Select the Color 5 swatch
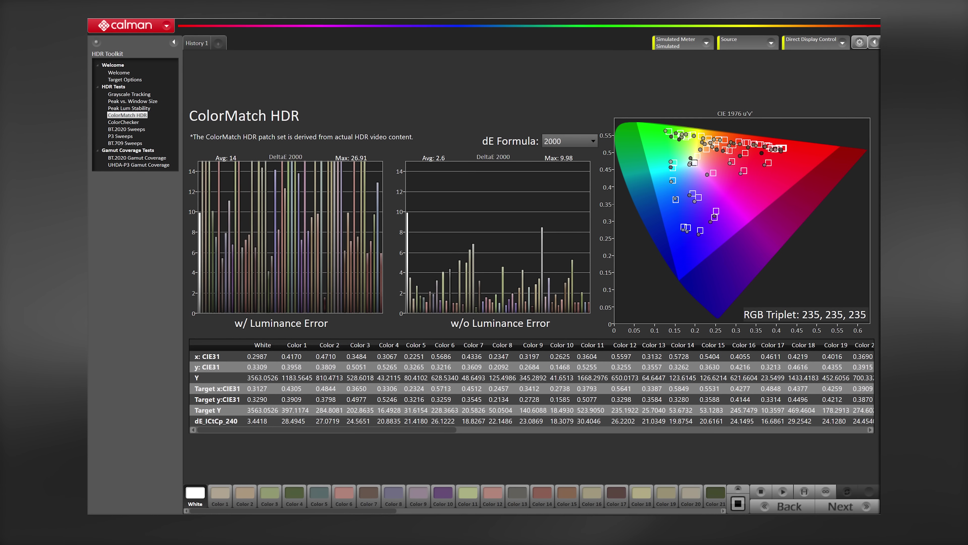The width and height of the screenshot is (968, 545). pos(319,497)
